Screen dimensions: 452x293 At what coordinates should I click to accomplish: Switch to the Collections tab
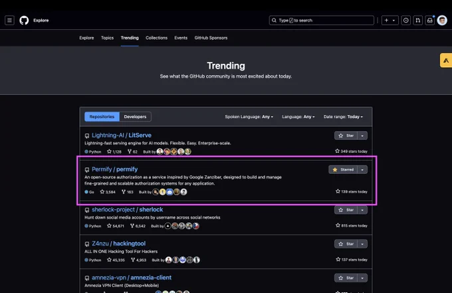[x=156, y=38]
